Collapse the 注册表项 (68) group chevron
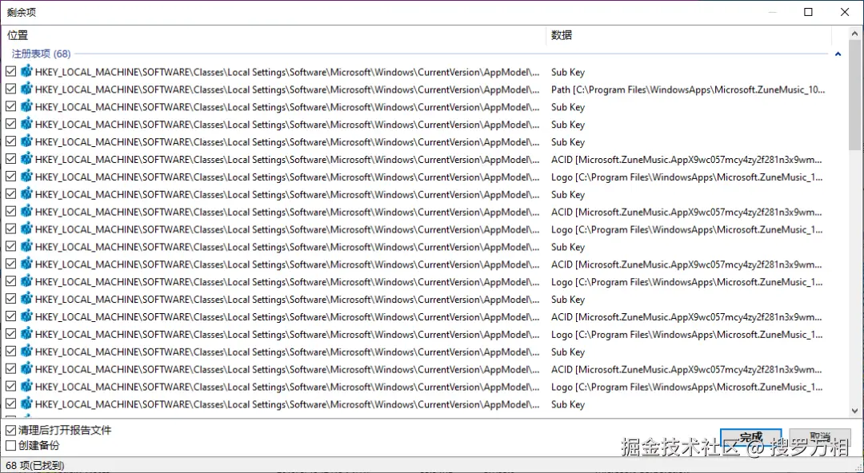 coord(838,54)
